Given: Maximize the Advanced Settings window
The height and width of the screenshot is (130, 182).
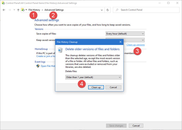Looking at the screenshot, I should pyautogui.click(x=168, y=3).
